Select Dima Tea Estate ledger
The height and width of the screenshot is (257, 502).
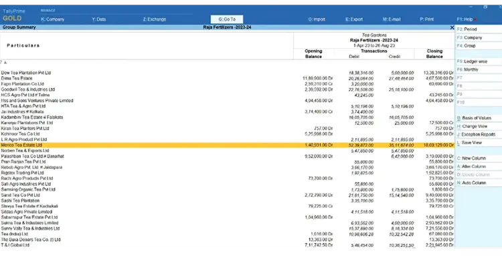click(x=17, y=78)
